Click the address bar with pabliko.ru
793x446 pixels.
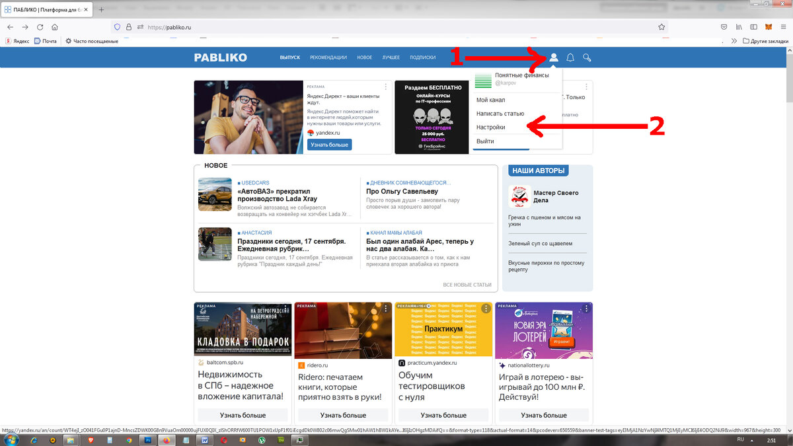[390, 27]
